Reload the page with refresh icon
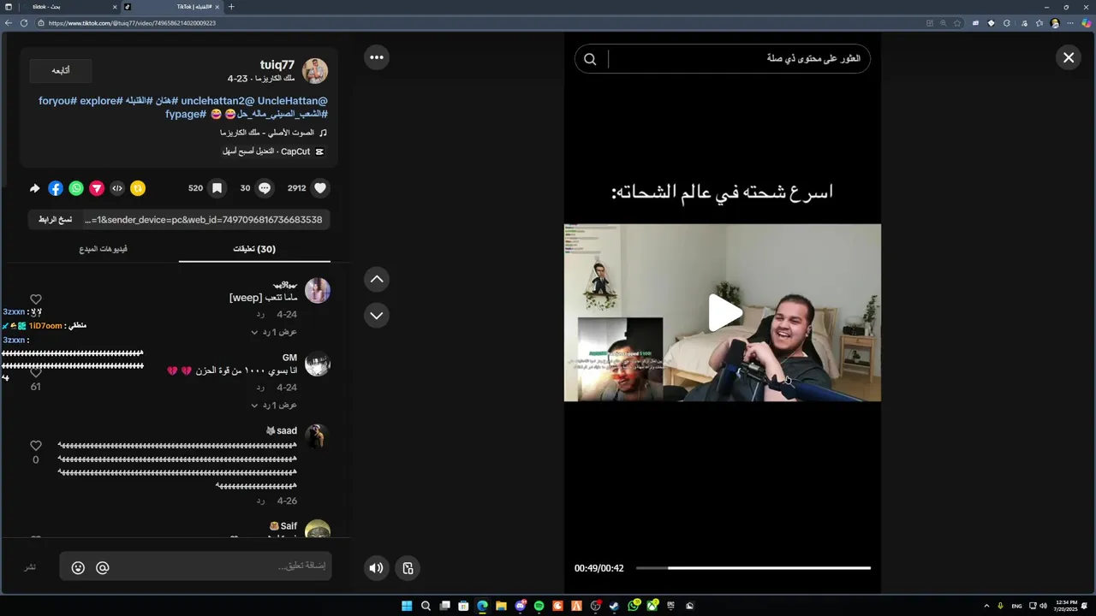The height and width of the screenshot is (616, 1096). pyautogui.click(x=23, y=23)
